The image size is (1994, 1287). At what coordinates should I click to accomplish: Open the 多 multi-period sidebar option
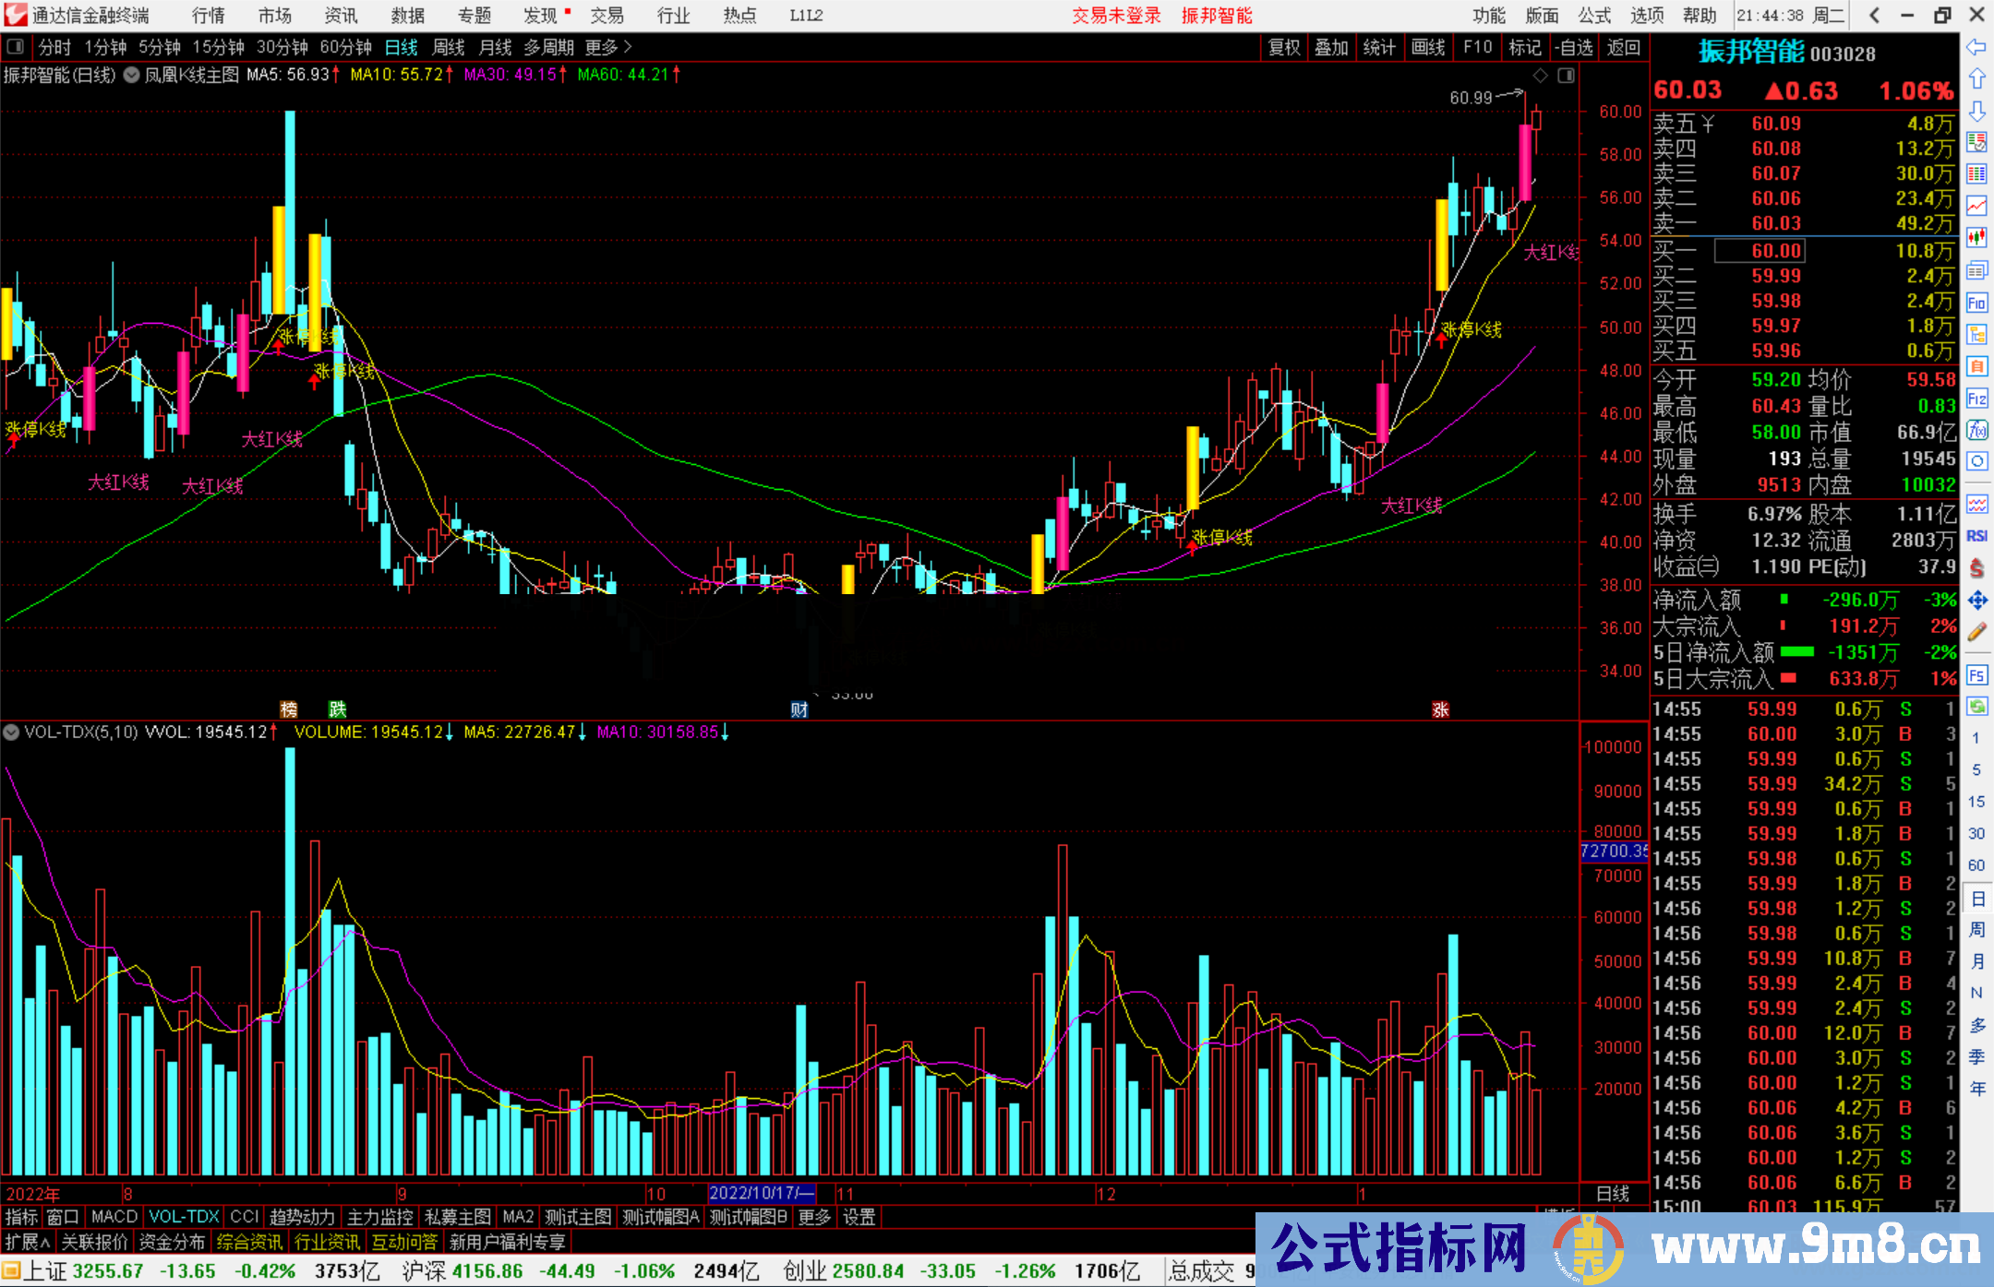1976,1025
